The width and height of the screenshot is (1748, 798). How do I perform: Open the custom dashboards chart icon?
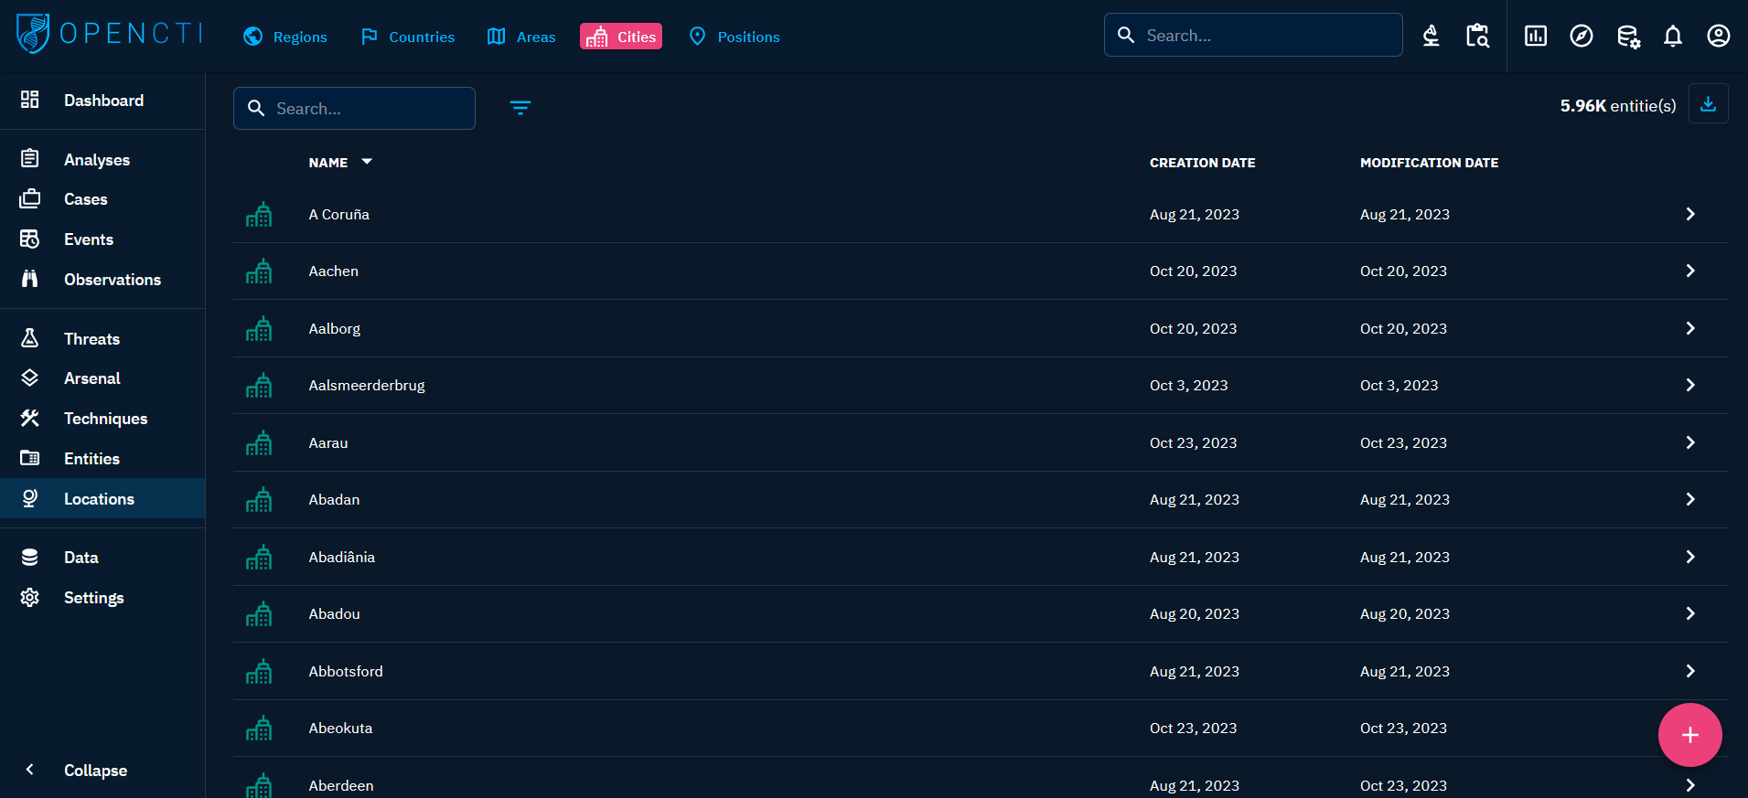coord(1535,37)
